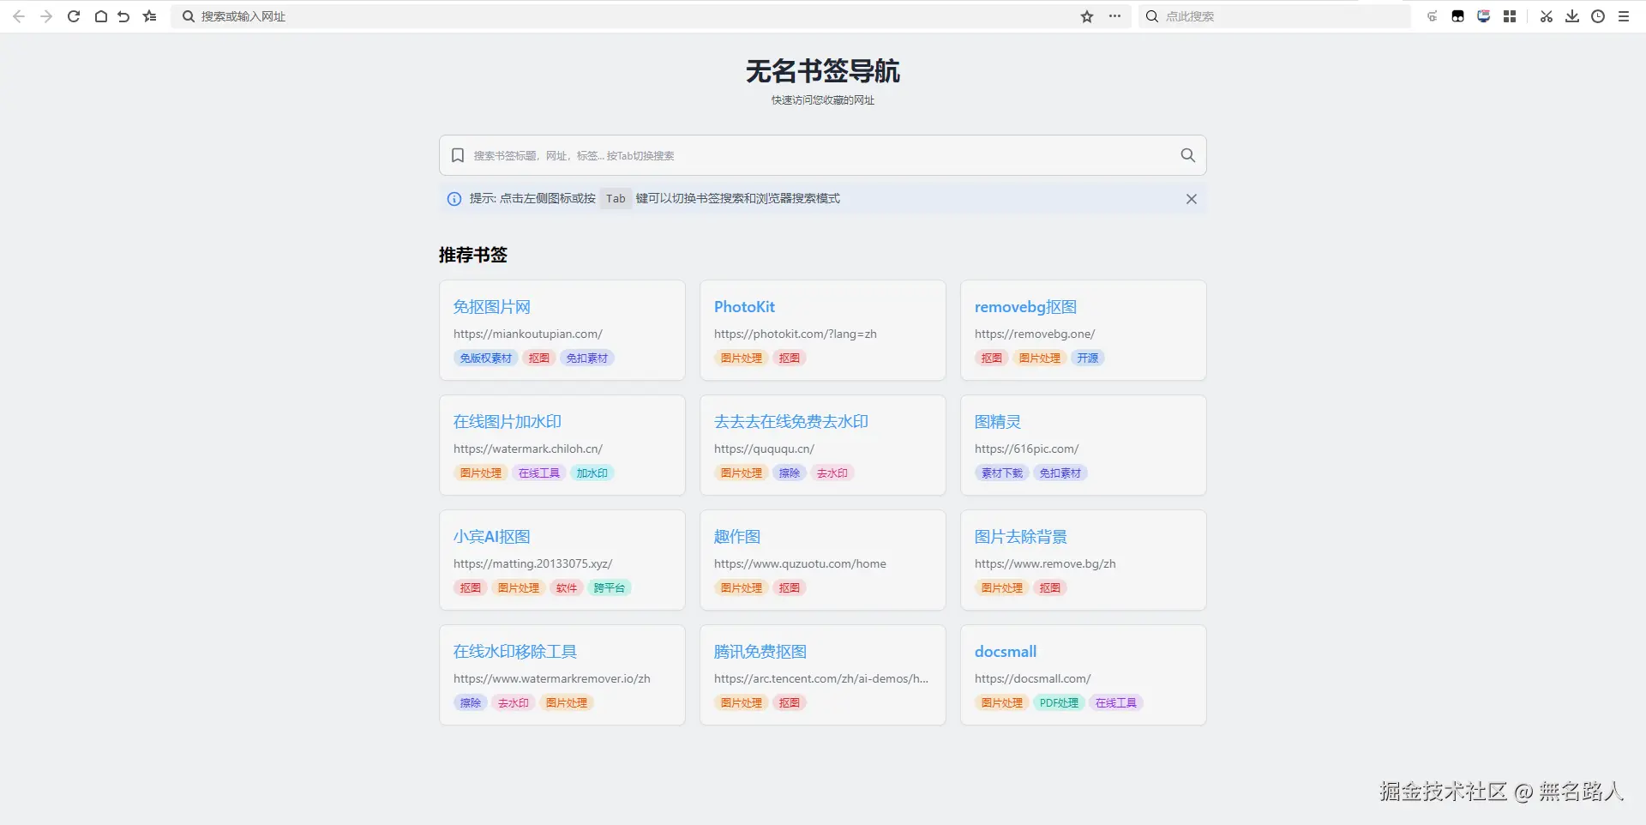Open the 在线图片加水印 bookmark

point(508,422)
